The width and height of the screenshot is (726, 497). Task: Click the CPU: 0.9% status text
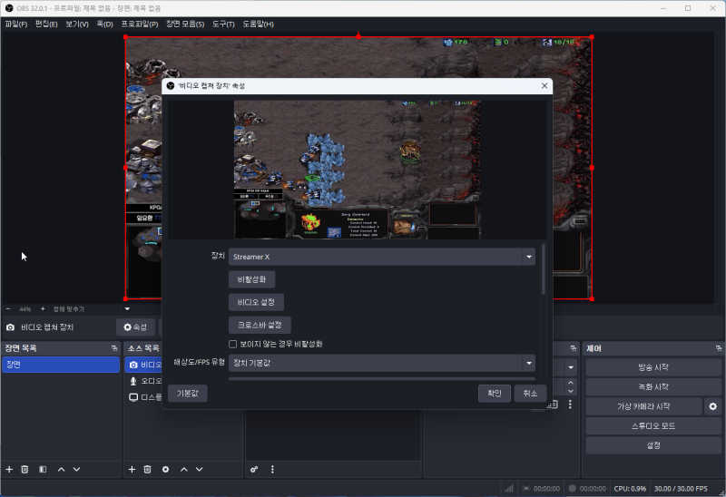coord(630,488)
